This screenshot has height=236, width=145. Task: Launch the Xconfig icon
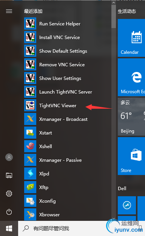pyautogui.click(x=30, y=201)
